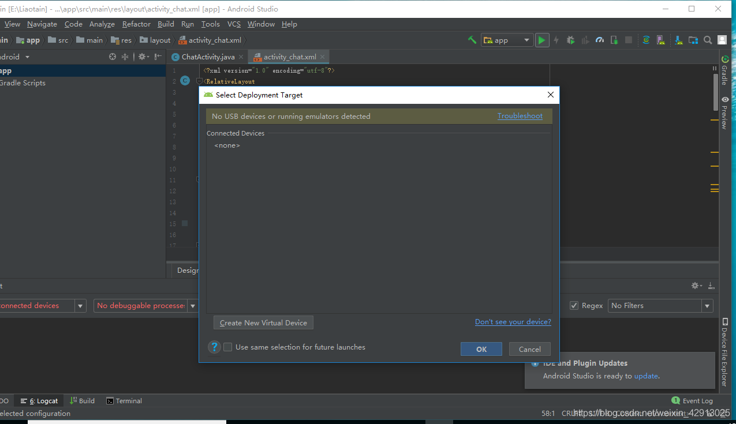Uncheck the Regex checkbox in Logcat
736x424 pixels.
(574, 306)
